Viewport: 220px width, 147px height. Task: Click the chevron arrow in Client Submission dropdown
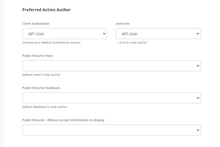[x=104, y=34]
